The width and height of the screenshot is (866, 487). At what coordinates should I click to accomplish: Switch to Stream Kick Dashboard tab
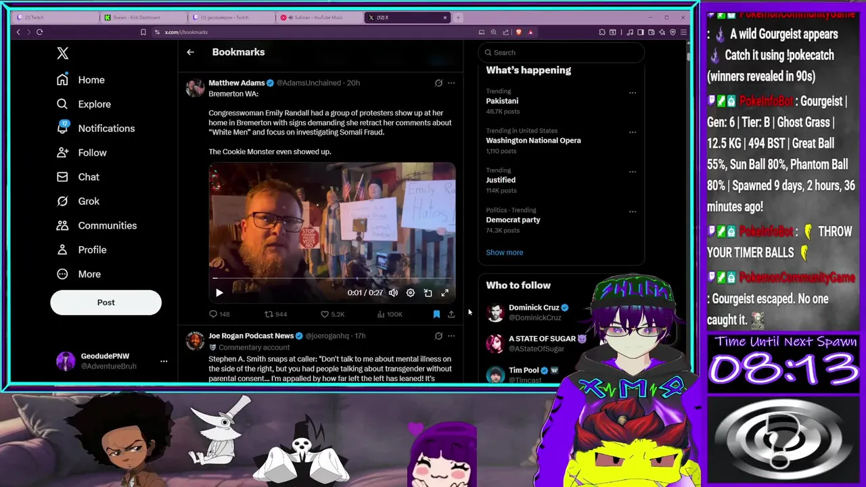point(142,18)
